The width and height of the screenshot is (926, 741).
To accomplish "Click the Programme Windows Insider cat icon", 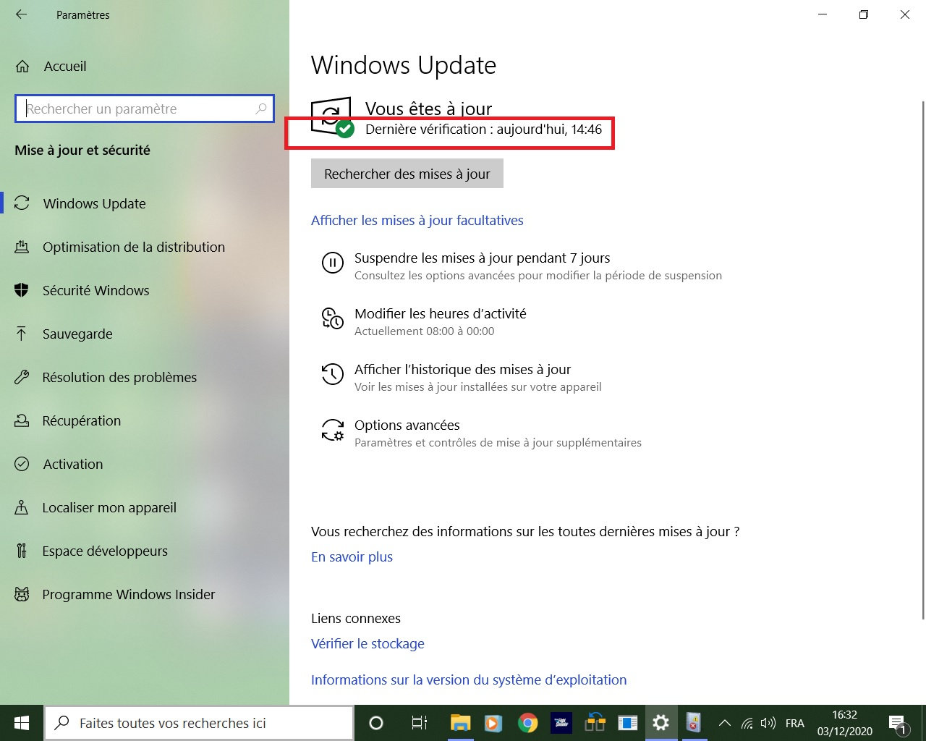I will click(22, 595).
